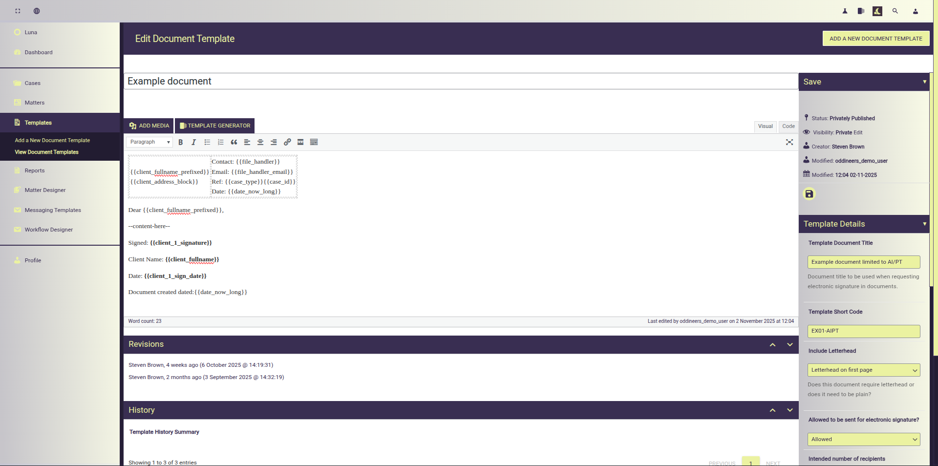
Task: Toggle dark mode moon icon
Action: (x=877, y=11)
